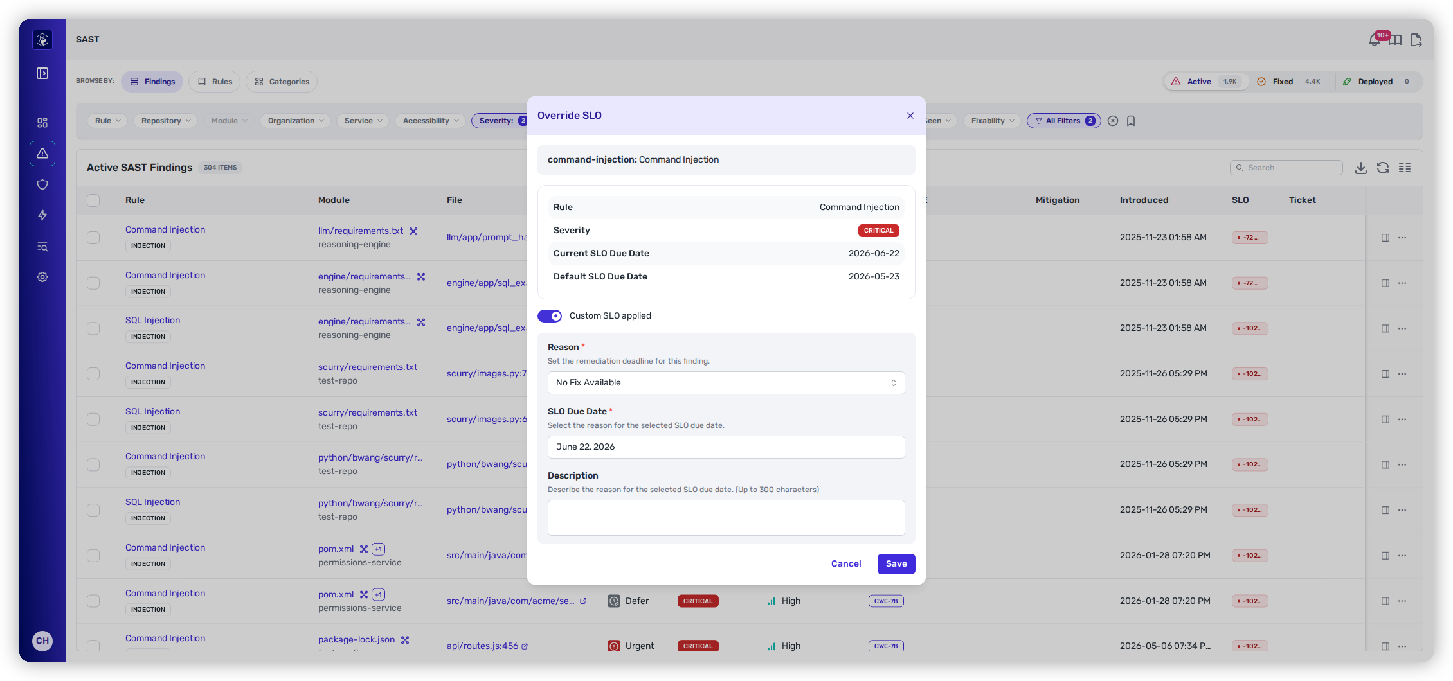
Task: Toggle the sidebar panel icon
Action: point(42,73)
